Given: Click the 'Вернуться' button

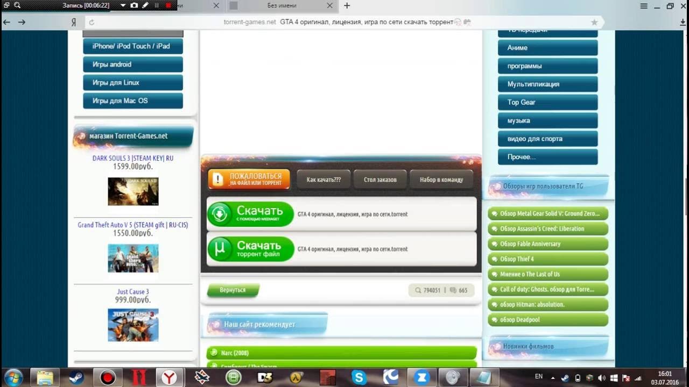Looking at the screenshot, I should coord(233,290).
